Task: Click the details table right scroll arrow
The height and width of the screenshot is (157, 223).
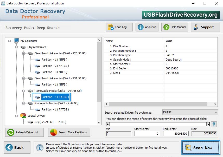Action: [215, 104]
